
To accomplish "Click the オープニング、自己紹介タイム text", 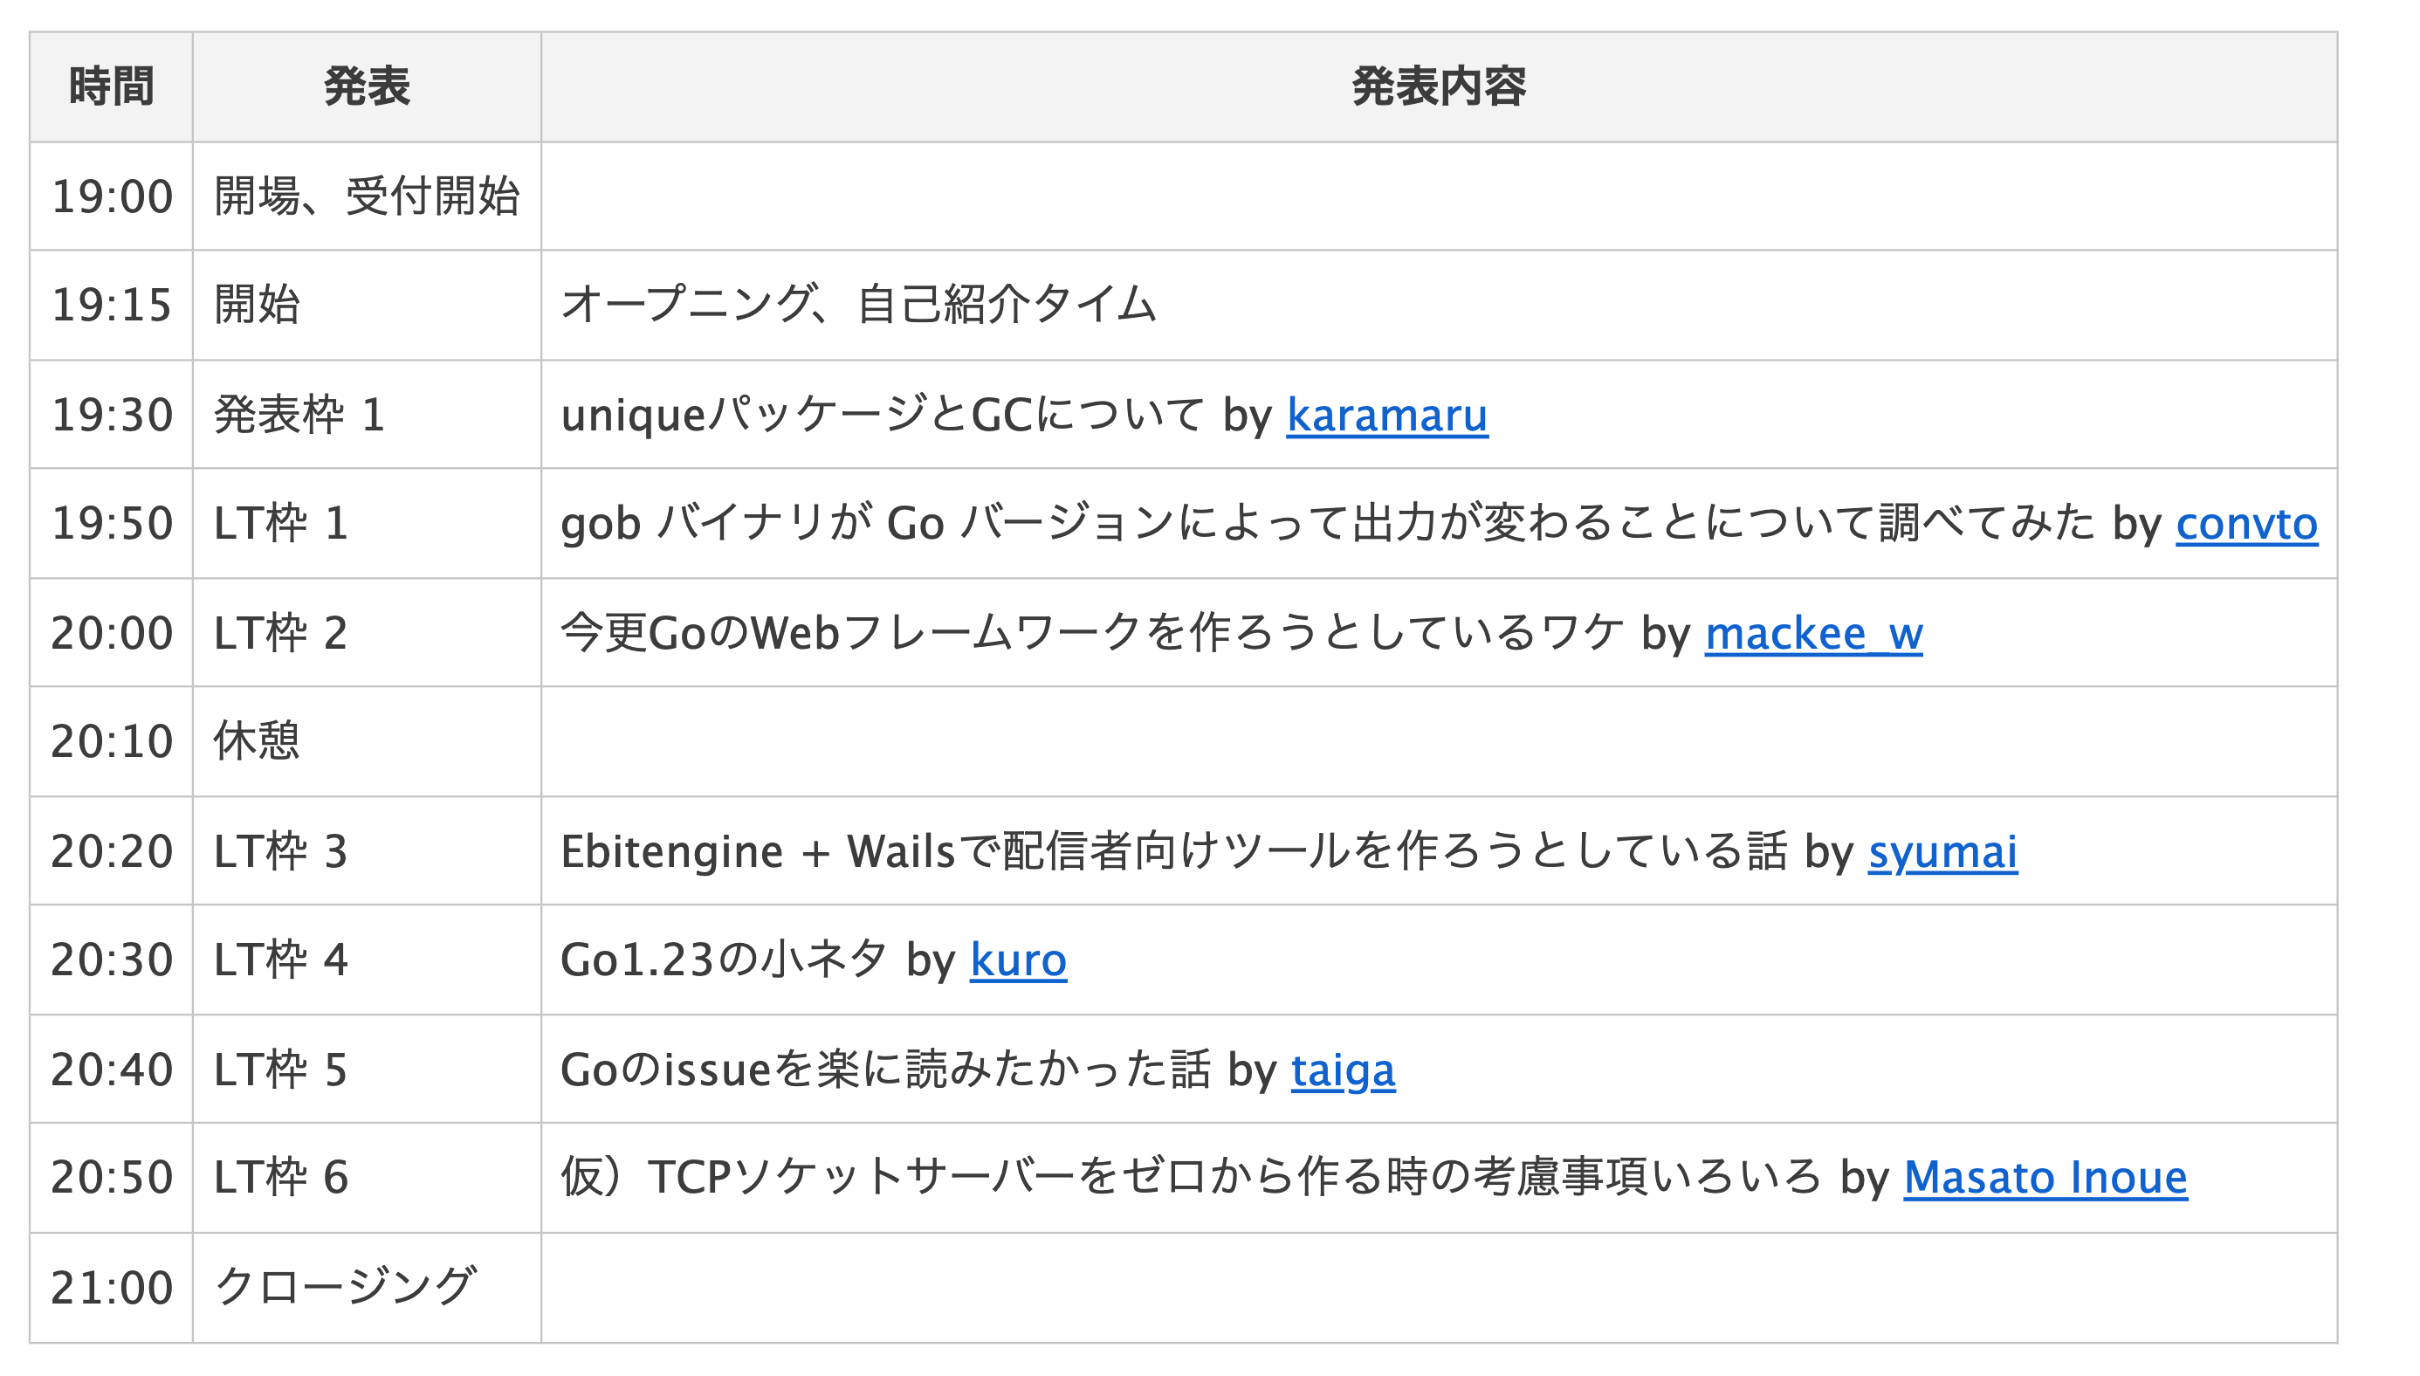I will click(x=858, y=306).
